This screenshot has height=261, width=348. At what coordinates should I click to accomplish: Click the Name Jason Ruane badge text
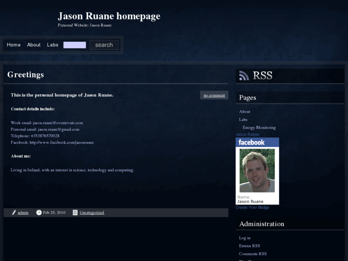pos(250,200)
